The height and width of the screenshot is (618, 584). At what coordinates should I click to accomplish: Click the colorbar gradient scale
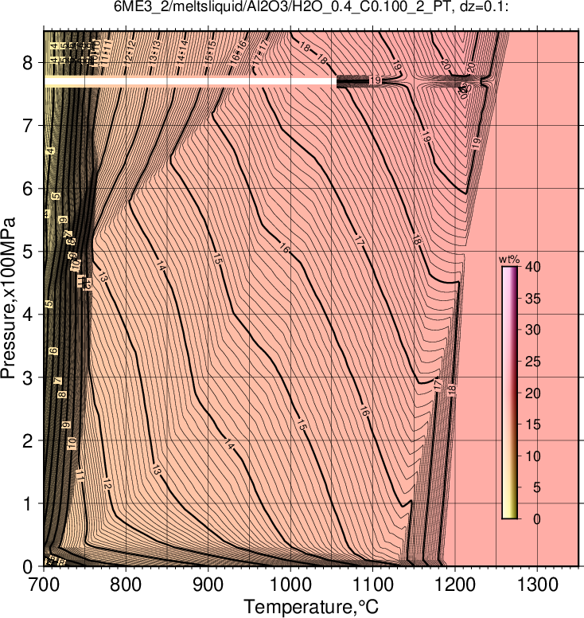(x=509, y=393)
